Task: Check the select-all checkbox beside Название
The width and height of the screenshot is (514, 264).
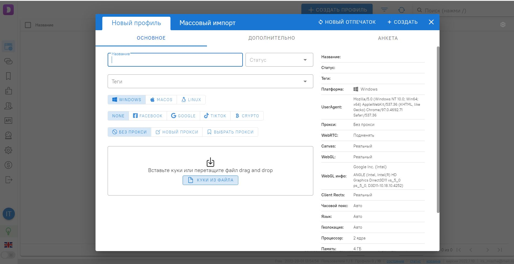Action: [x=28, y=25]
